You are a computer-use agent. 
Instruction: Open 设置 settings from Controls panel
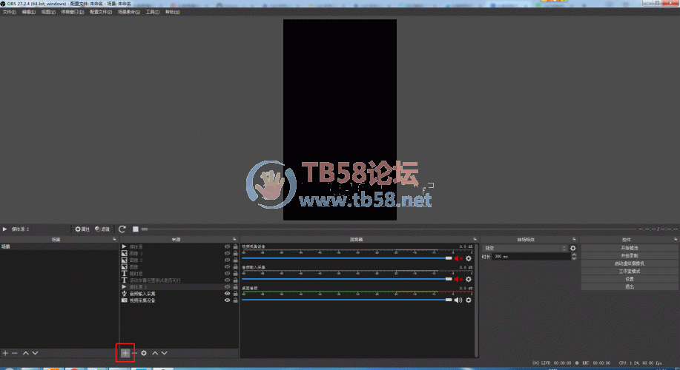630,279
